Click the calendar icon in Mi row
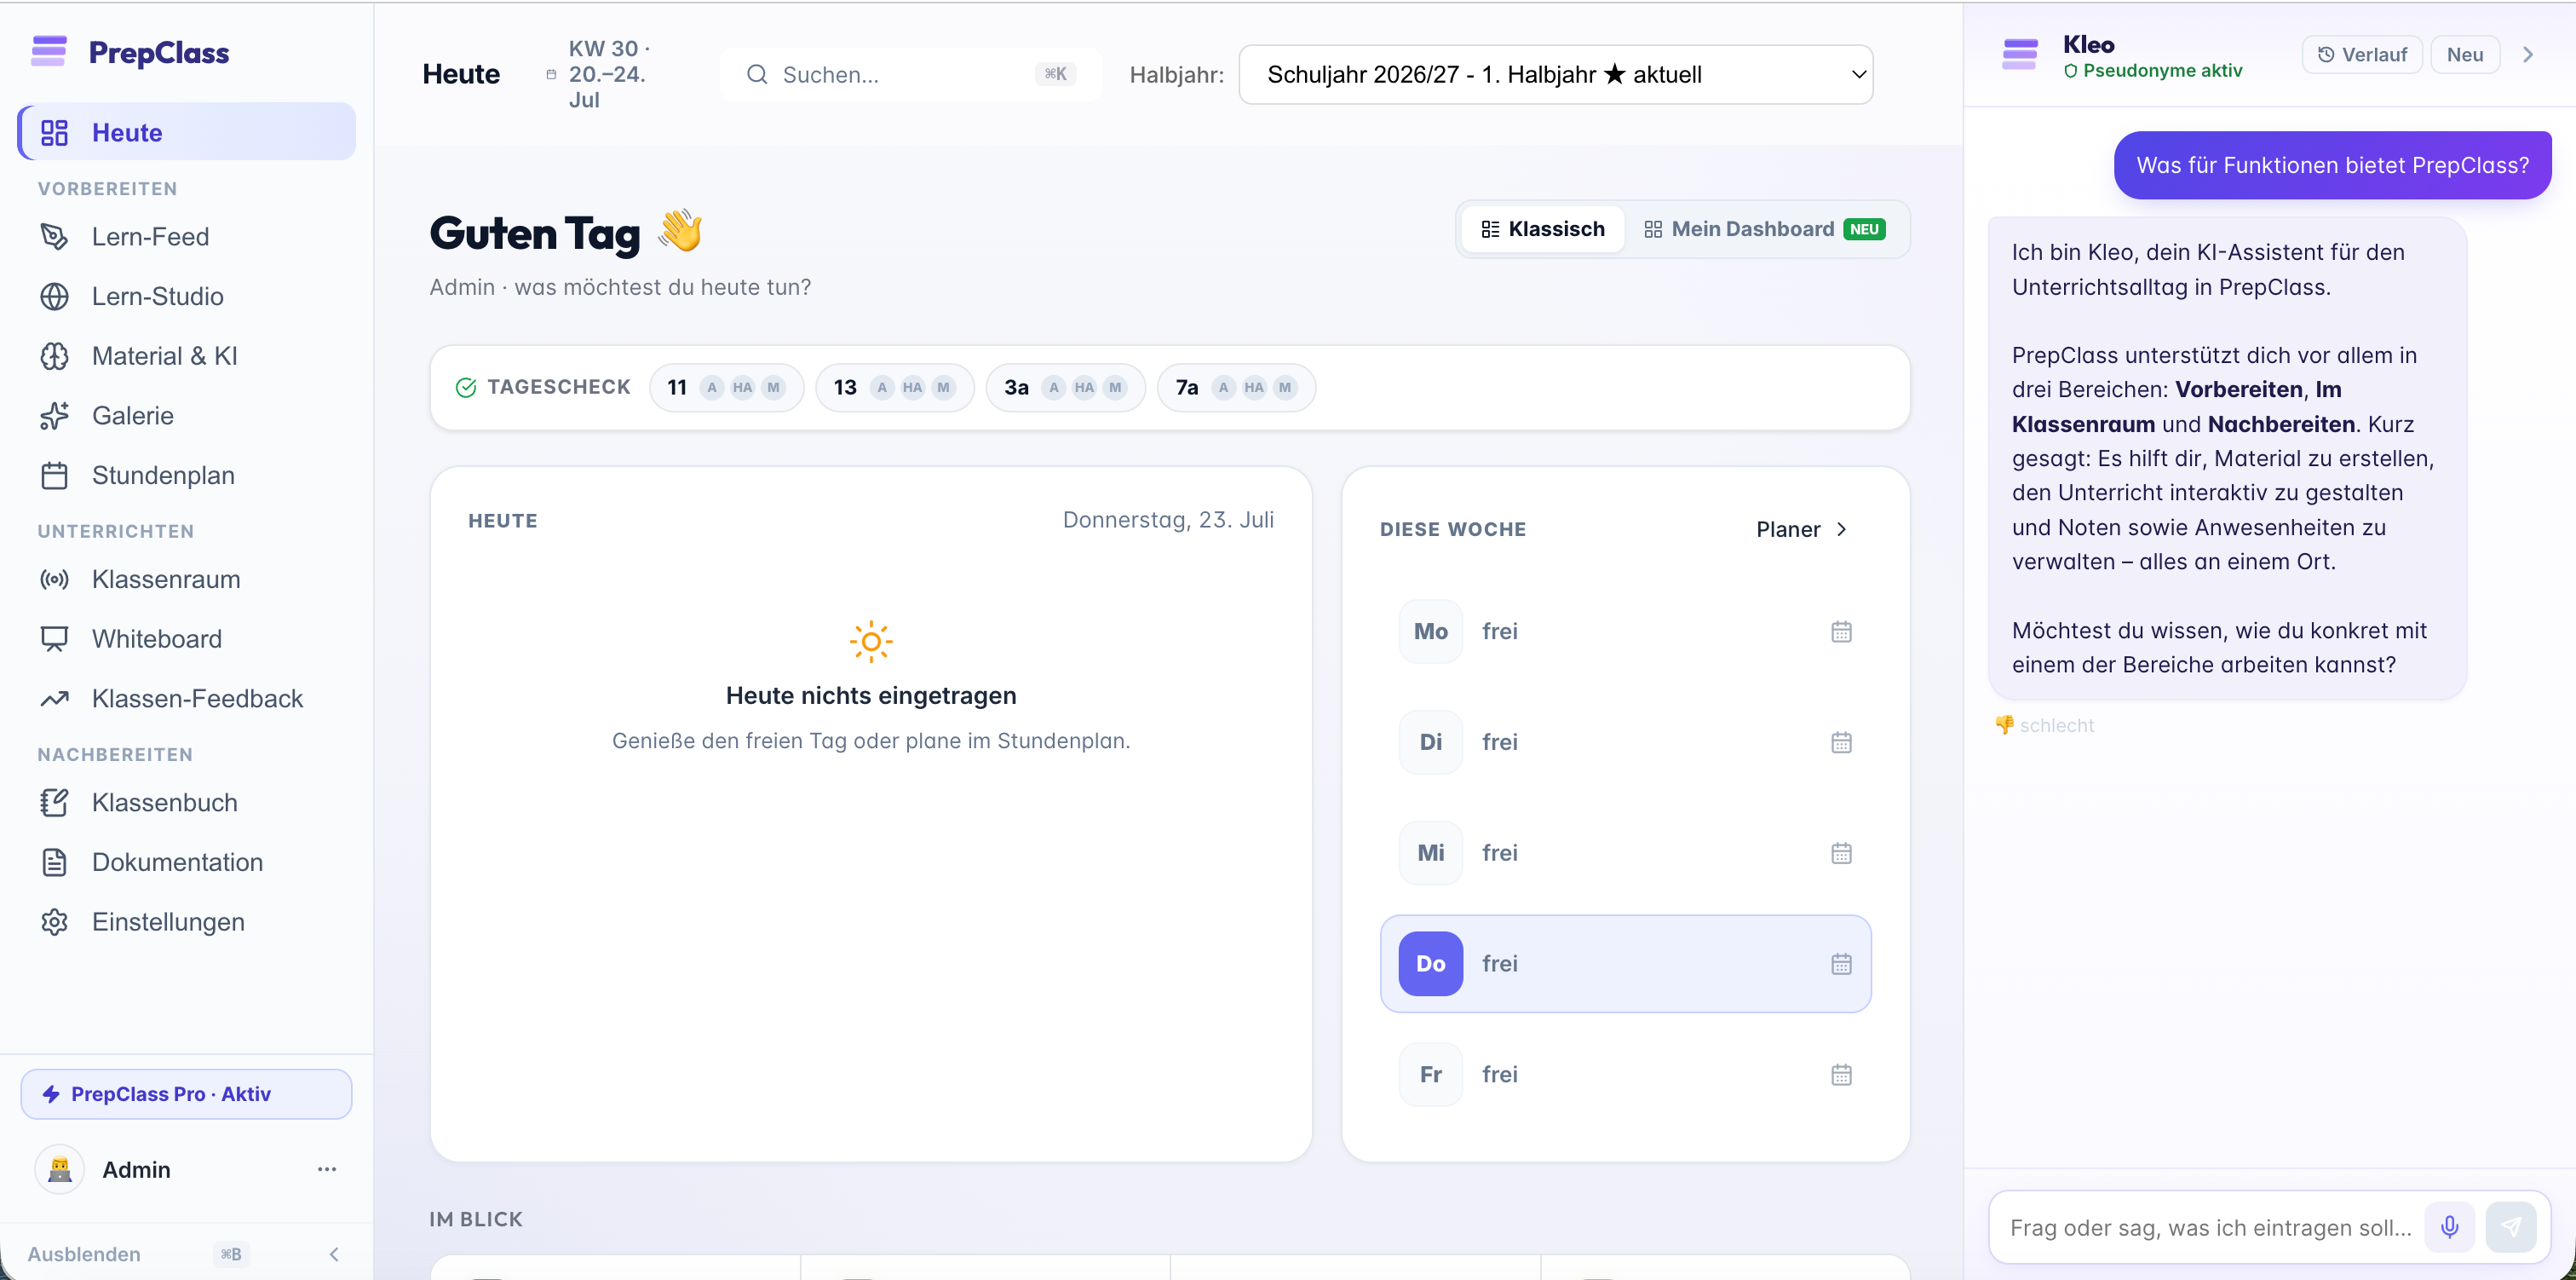The image size is (2576, 1280). click(1841, 853)
